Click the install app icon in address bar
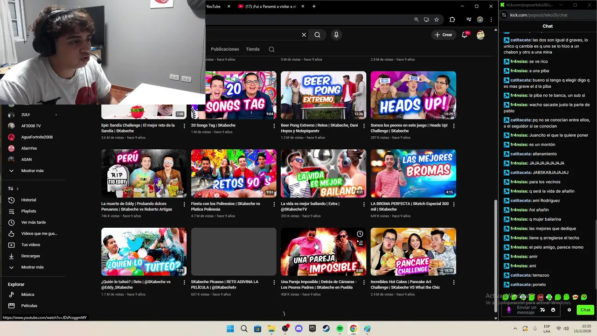Image resolution: width=597 pixels, height=336 pixels. [426, 20]
